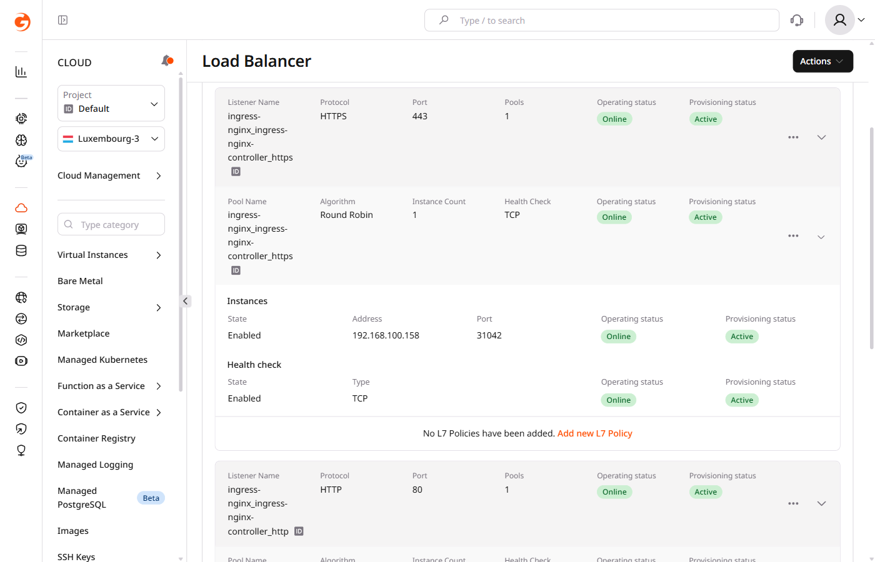
Task: Open the Project Default selector
Action: point(111,103)
